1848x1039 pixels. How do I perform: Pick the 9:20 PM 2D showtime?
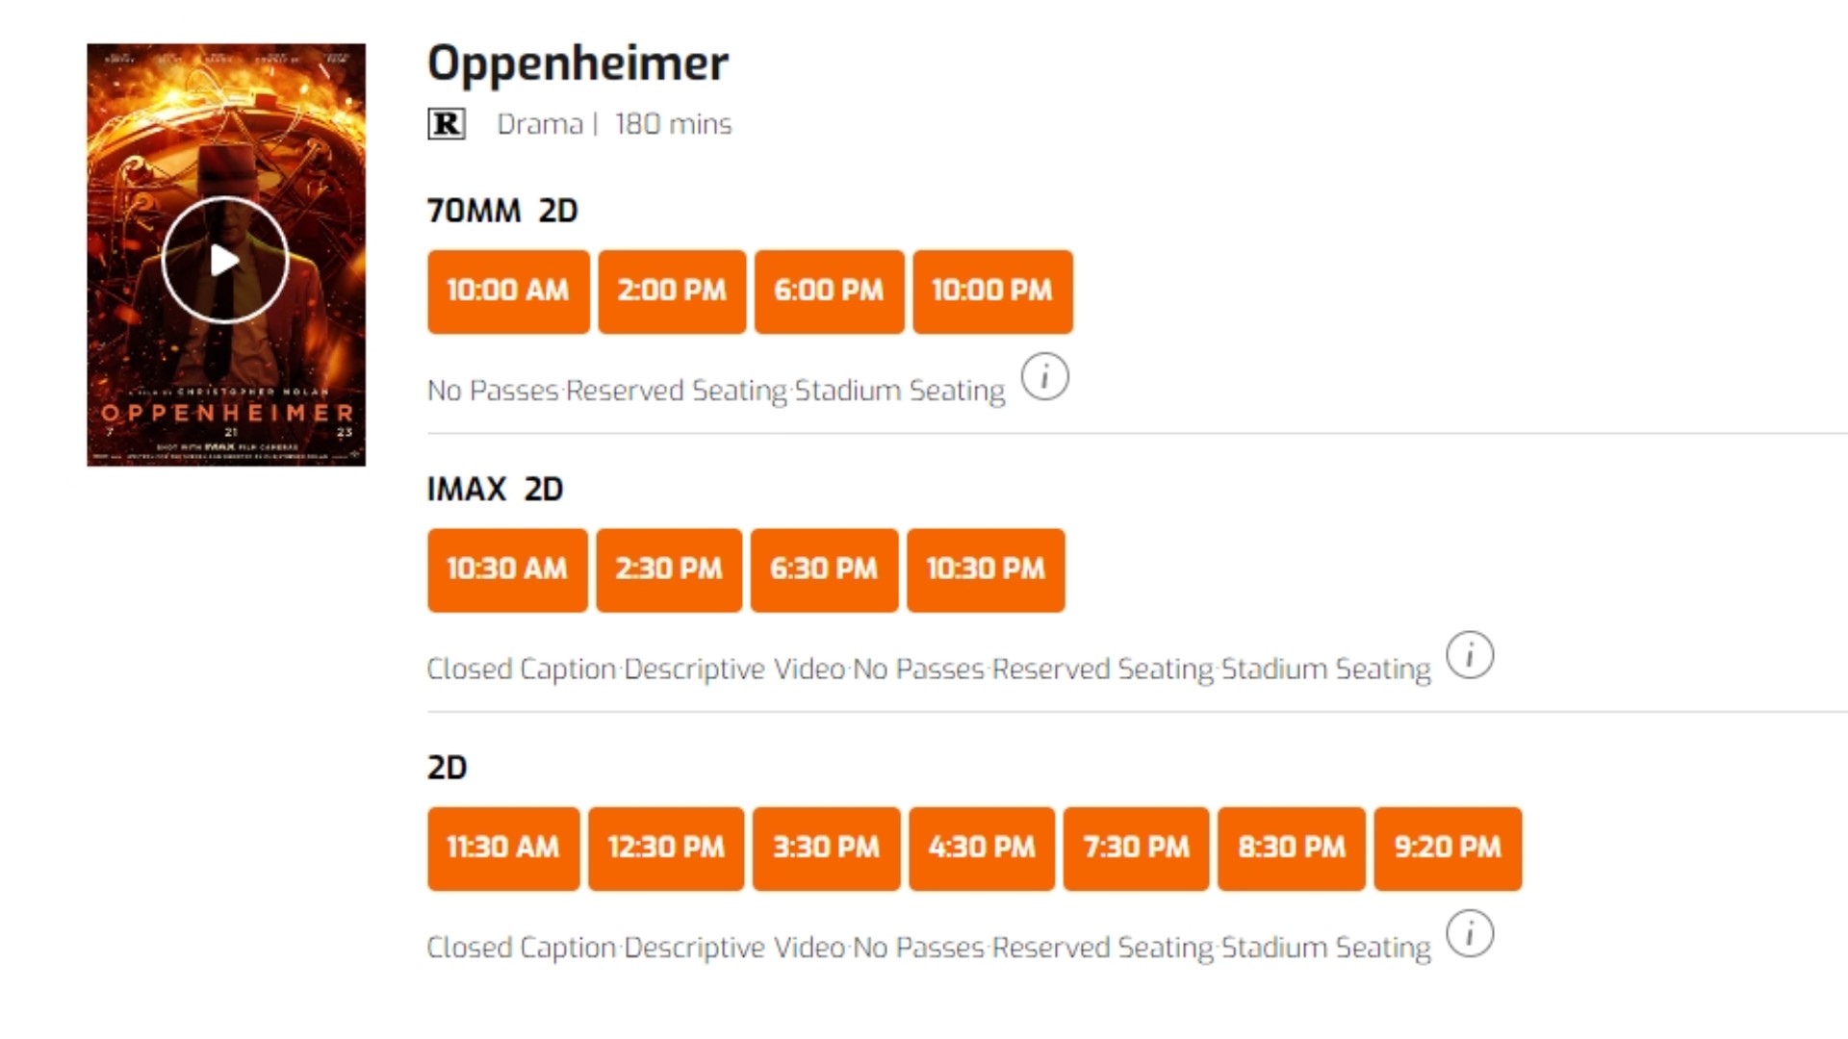1448,849
